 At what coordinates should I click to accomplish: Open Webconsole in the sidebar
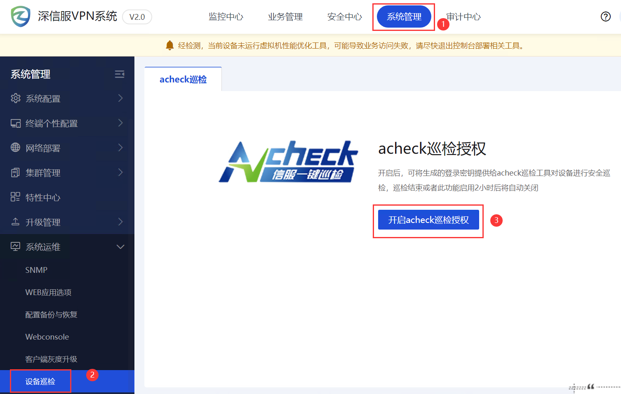(47, 337)
